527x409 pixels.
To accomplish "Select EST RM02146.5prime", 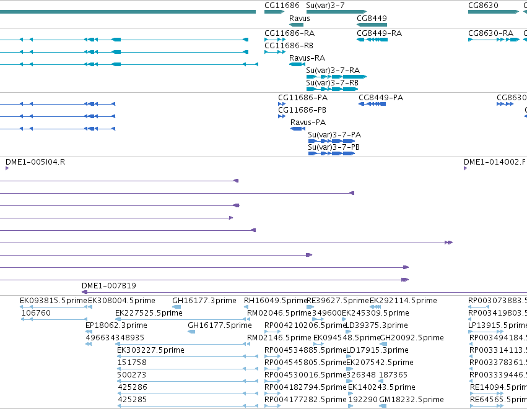I will 279,338.
